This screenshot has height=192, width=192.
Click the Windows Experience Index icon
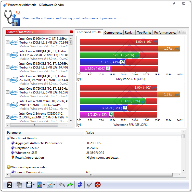pyautogui.click(x=9, y=167)
